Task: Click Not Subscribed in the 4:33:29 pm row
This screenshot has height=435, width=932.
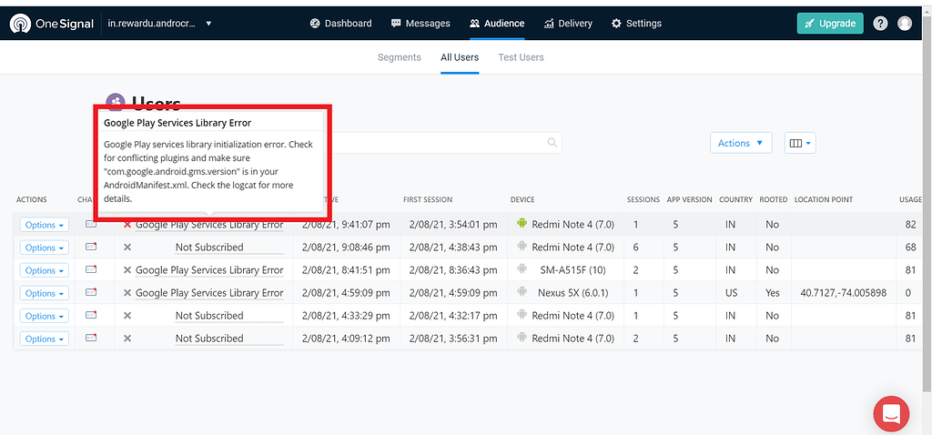Action: 209,316
